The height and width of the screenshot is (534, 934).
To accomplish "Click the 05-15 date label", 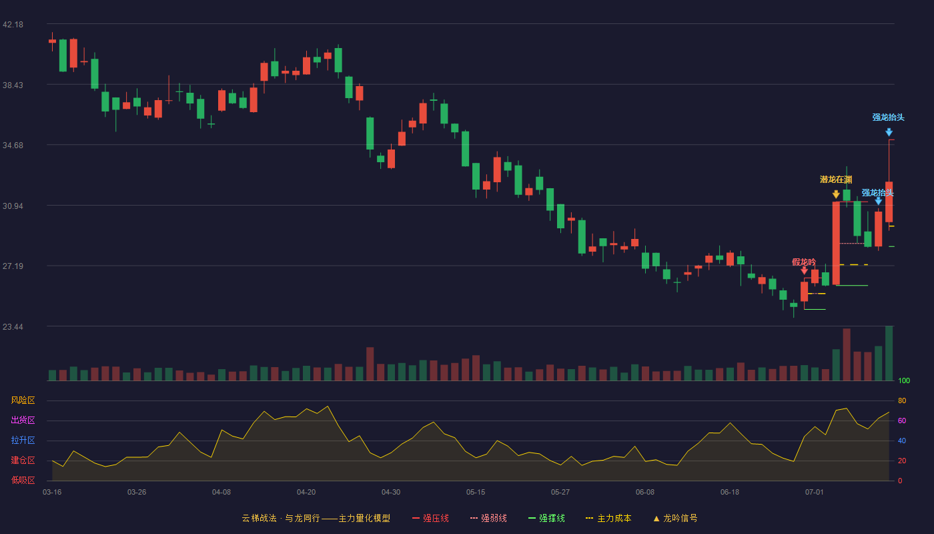I will [x=476, y=492].
